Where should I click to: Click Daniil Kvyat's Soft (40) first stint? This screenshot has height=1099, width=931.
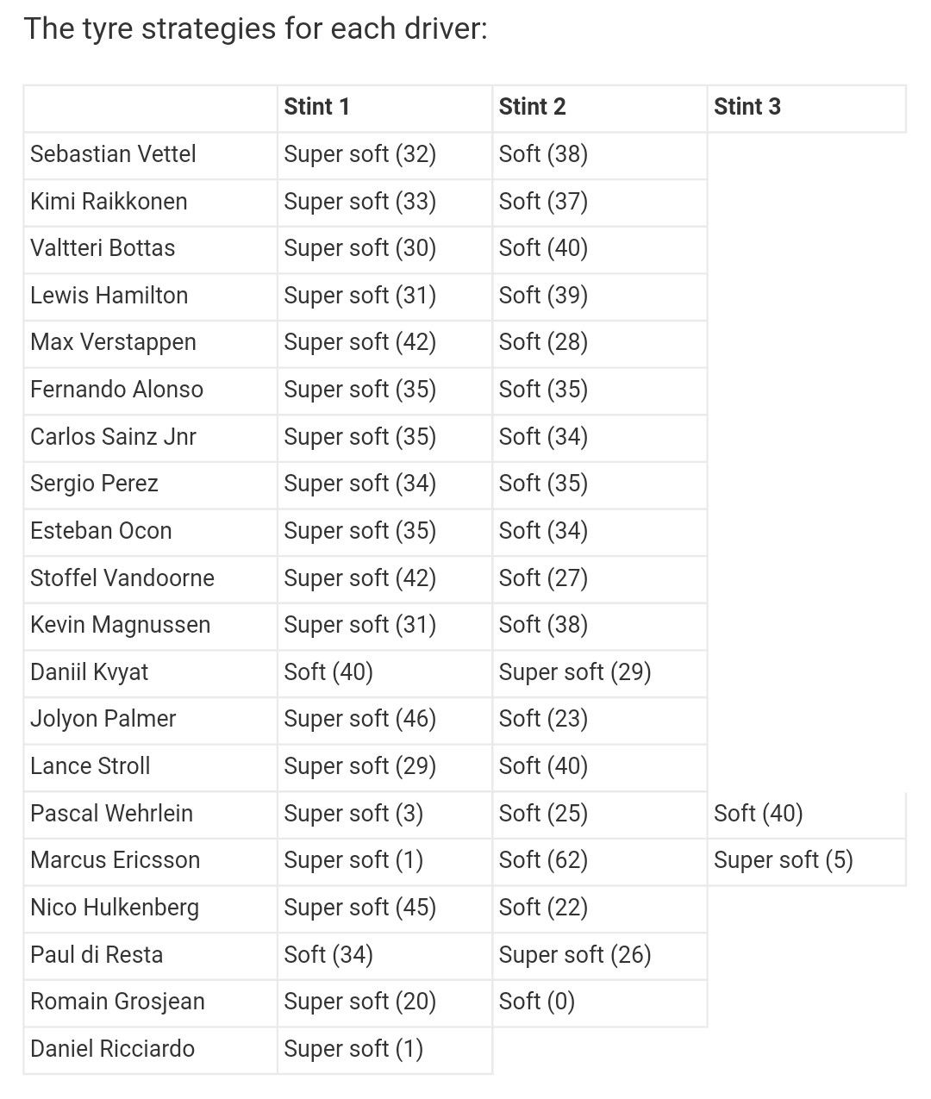click(x=384, y=673)
